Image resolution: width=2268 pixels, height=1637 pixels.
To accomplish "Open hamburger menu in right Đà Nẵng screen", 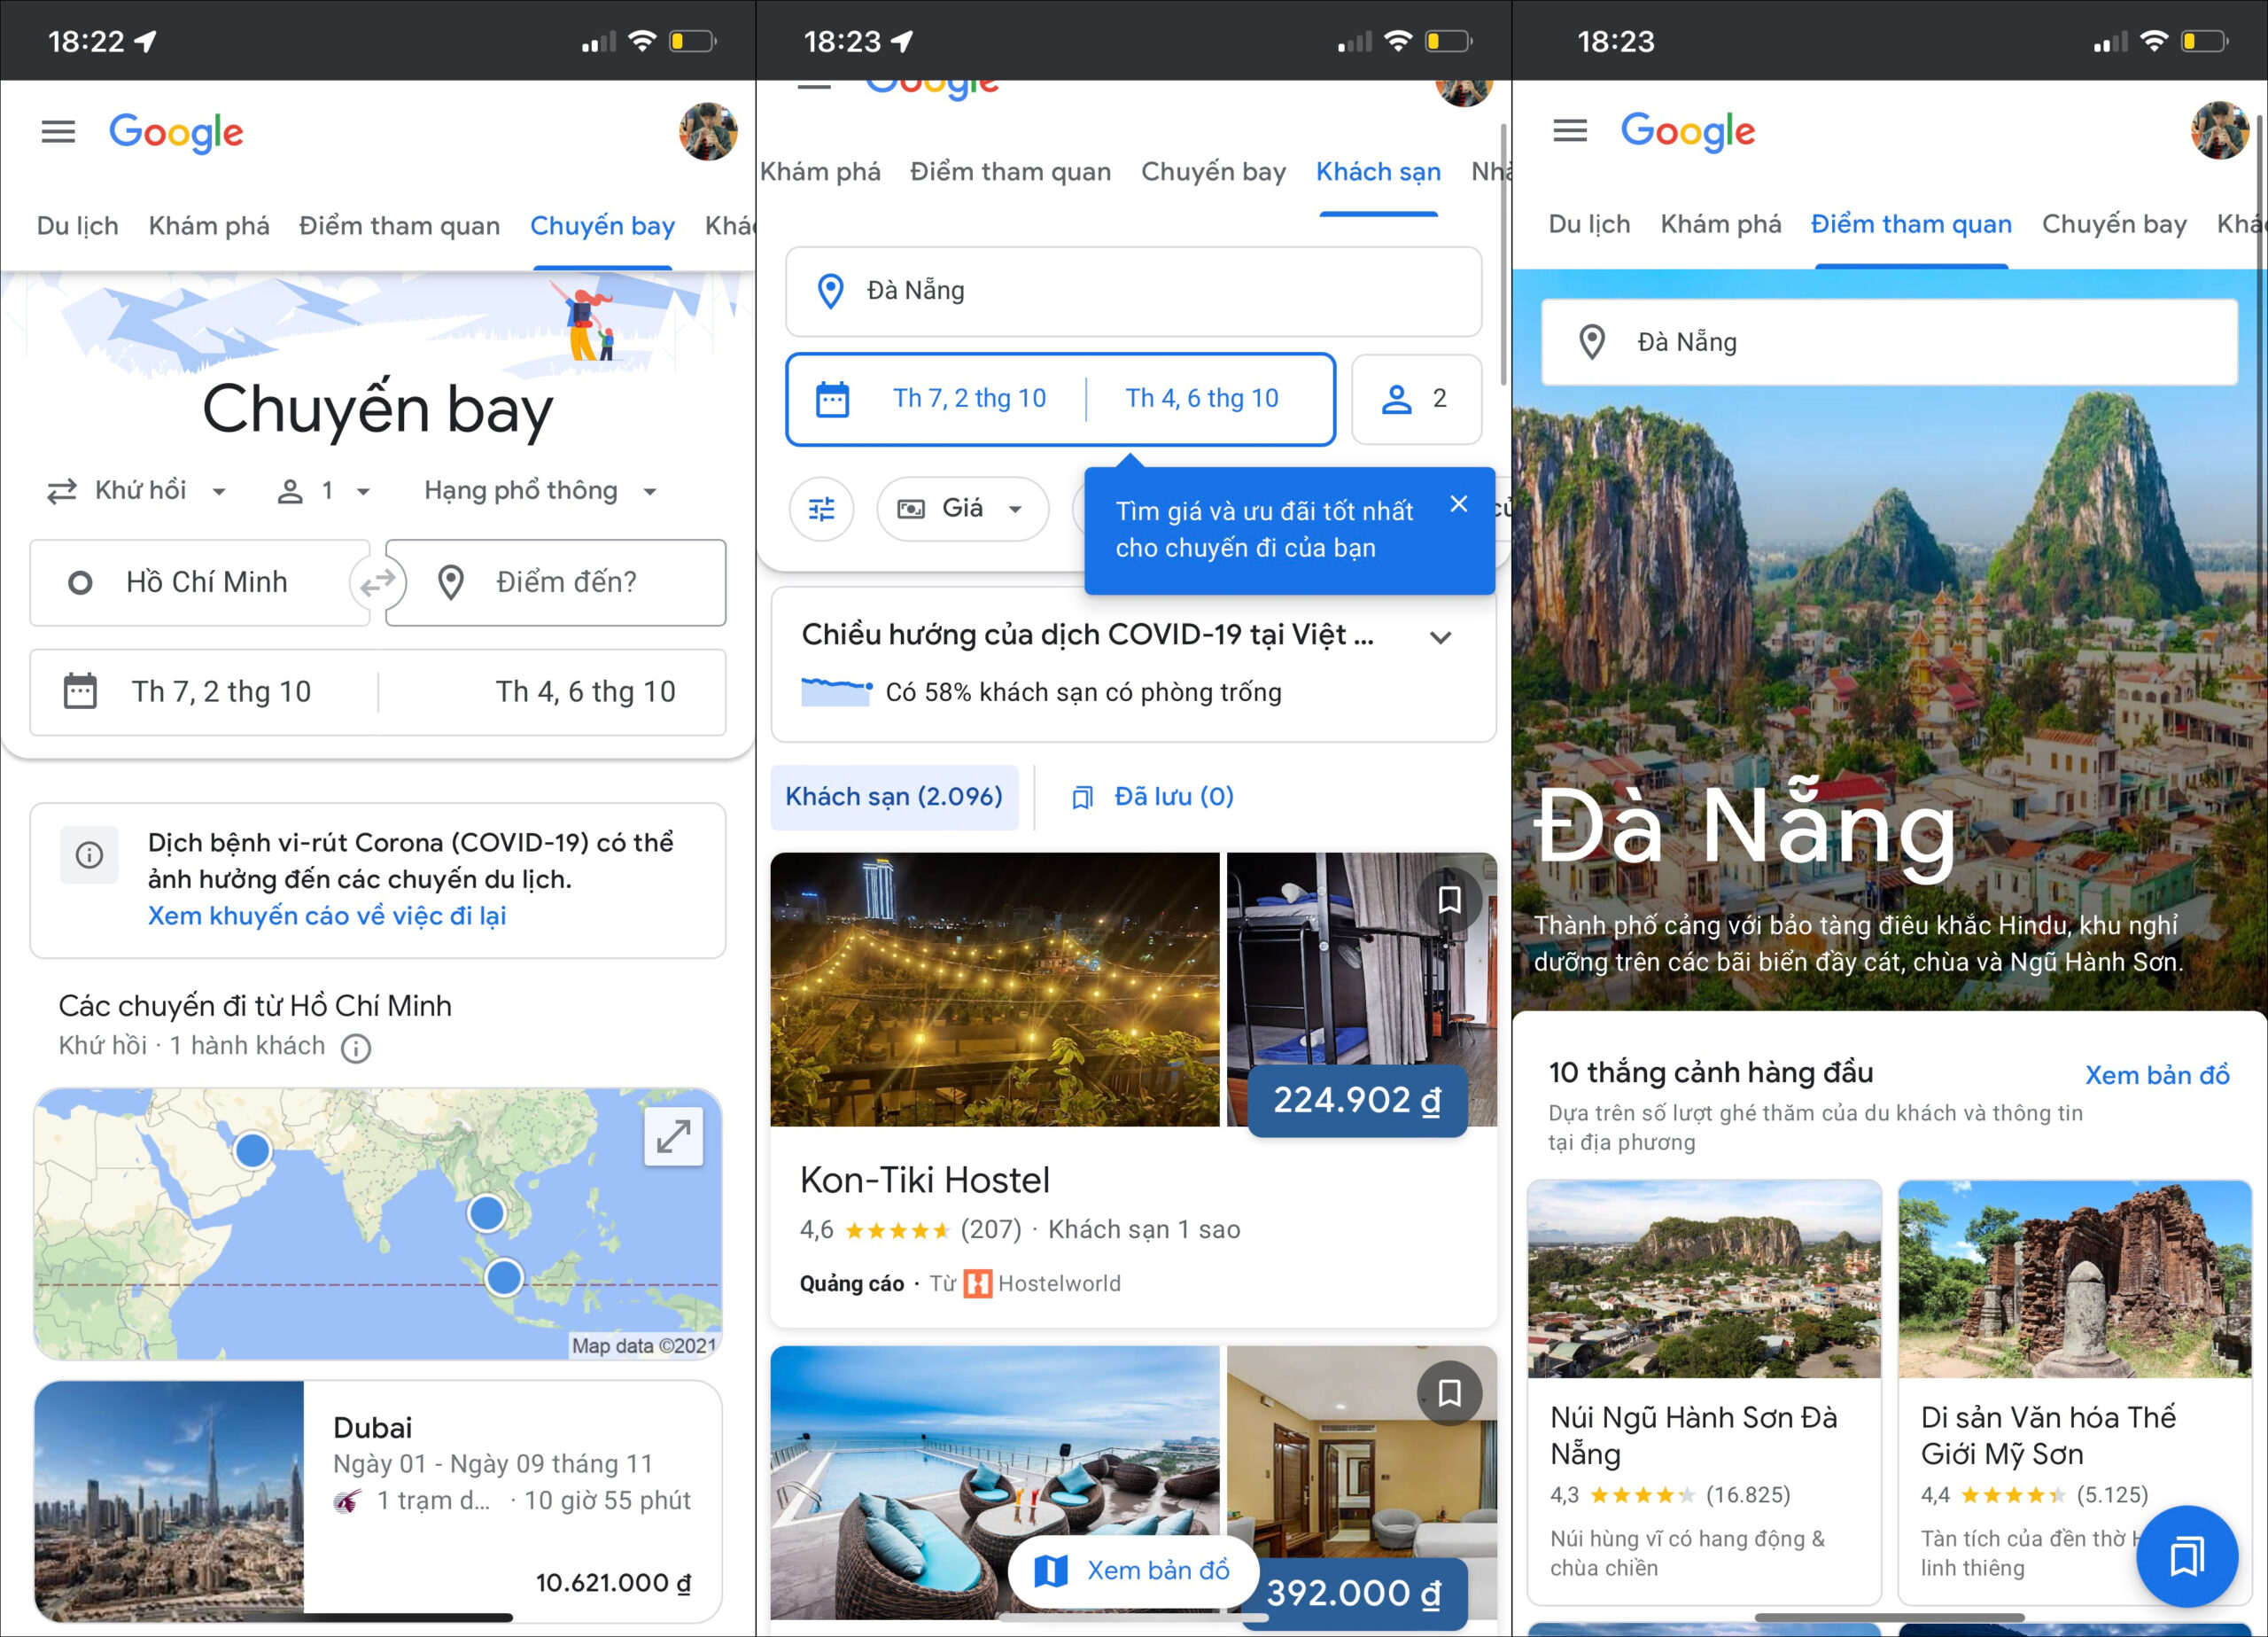I will tap(1570, 131).
